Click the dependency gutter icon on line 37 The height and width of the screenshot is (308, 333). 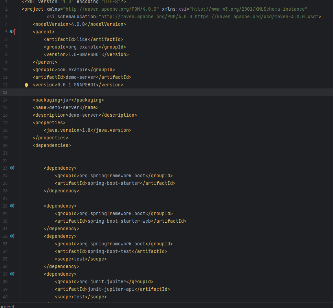[12, 274]
